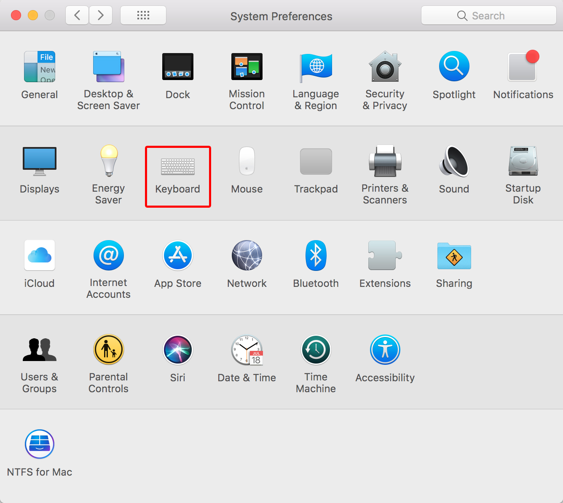Open the Startup Disk pane
Screen dimensions: 563x503
[523, 161]
